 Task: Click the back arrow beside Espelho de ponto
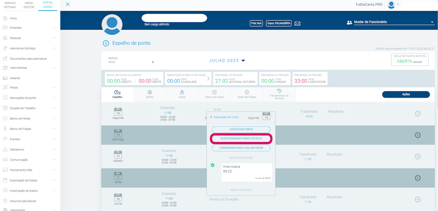click(106, 43)
